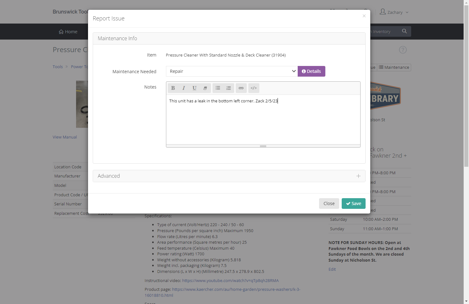Open the Maintenance button on the page
Screen dimensions: 469x304
pos(394,68)
